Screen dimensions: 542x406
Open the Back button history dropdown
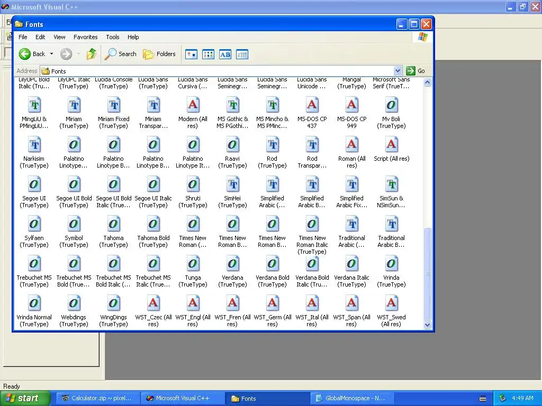(x=51, y=54)
